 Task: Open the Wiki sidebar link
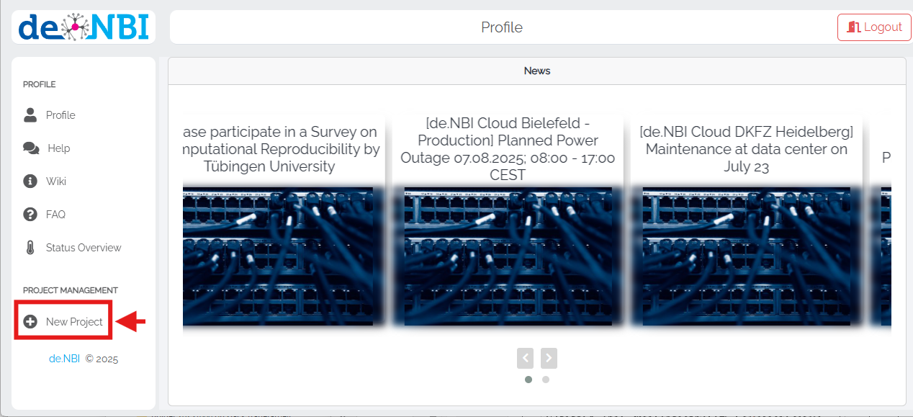pyautogui.click(x=56, y=181)
